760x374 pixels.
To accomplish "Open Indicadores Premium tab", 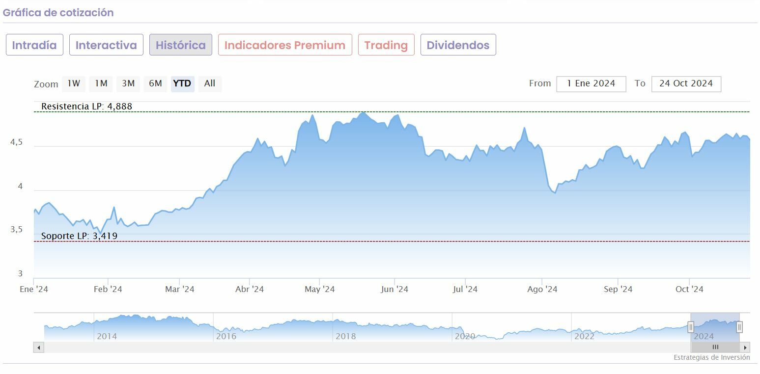I will tap(285, 45).
